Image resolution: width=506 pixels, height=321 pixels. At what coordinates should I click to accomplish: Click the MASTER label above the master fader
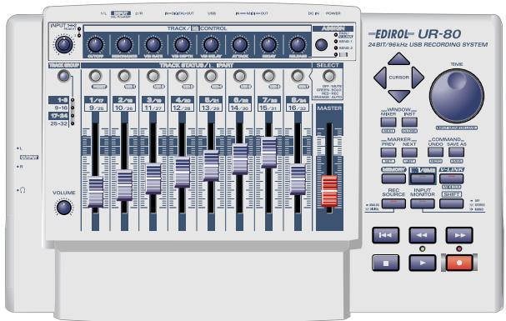point(329,108)
